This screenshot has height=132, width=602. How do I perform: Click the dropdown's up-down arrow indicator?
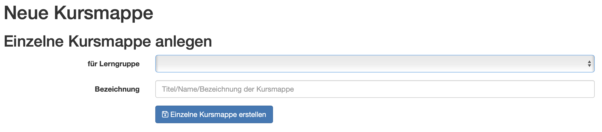point(589,64)
